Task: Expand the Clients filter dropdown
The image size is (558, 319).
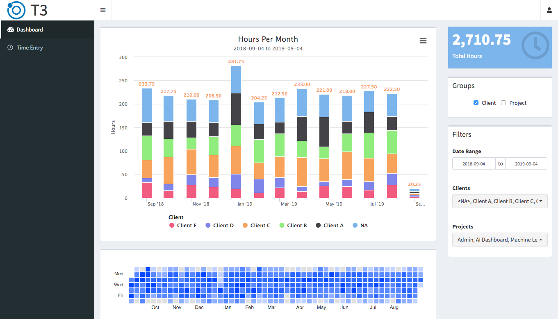Action: [x=500, y=201]
